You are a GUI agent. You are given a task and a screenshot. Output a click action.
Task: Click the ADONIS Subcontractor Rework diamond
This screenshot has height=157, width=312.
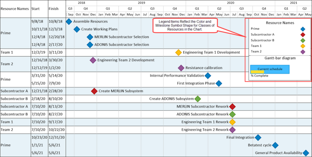point(232,114)
